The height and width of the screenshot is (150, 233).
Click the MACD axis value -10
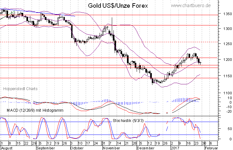click(x=229, y=107)
